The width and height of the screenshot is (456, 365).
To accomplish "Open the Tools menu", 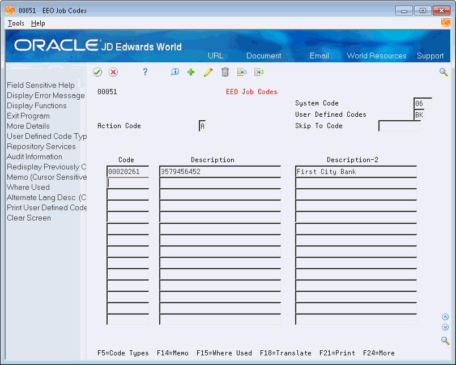I will 16,23.
